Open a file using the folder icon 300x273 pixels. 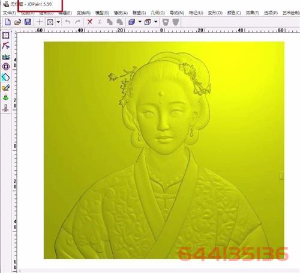[x=17, y=22]
